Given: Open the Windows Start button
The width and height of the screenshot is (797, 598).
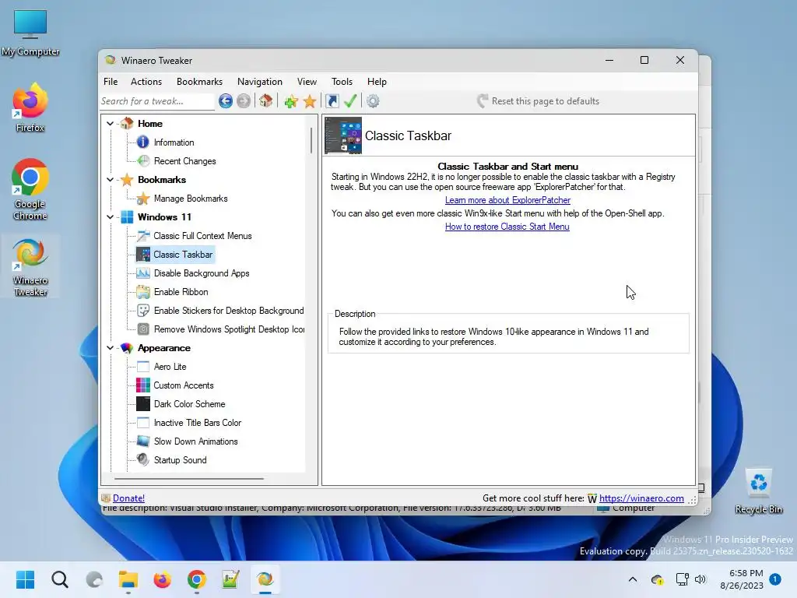Looking at the screenshot, I should [x=25, y=579].
